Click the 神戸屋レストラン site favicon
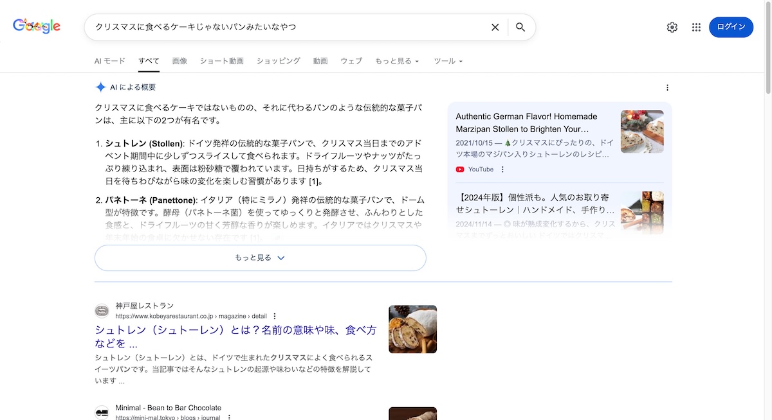The height and width of the screenshot is (420, 772). point(102,311)
